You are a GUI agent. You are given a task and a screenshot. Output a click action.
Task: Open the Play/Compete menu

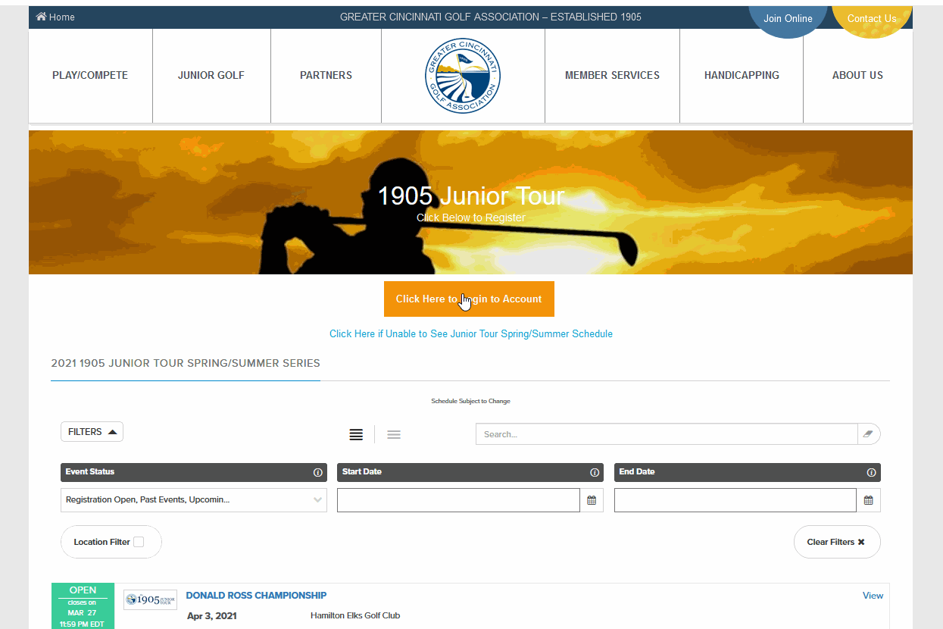point(90,75)
